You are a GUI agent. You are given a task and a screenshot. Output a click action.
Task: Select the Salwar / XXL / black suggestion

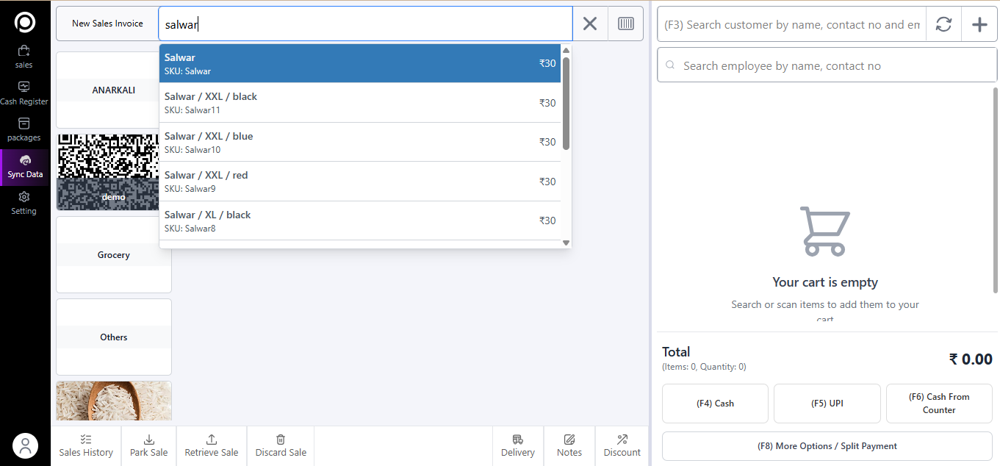pos(360,103)
